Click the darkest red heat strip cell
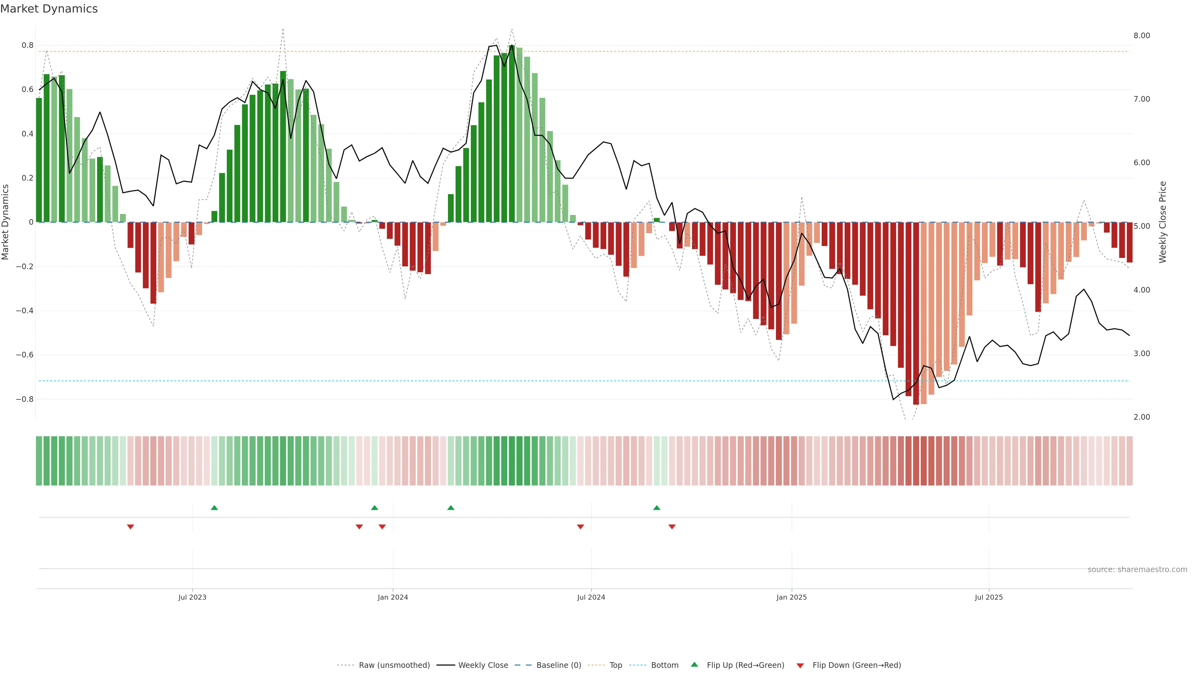Screen dimensions: 1203x676 tap(916, 461)
